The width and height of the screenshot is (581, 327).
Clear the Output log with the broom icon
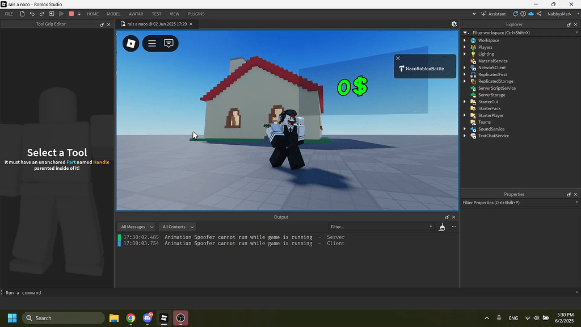(x=442, y=227)
